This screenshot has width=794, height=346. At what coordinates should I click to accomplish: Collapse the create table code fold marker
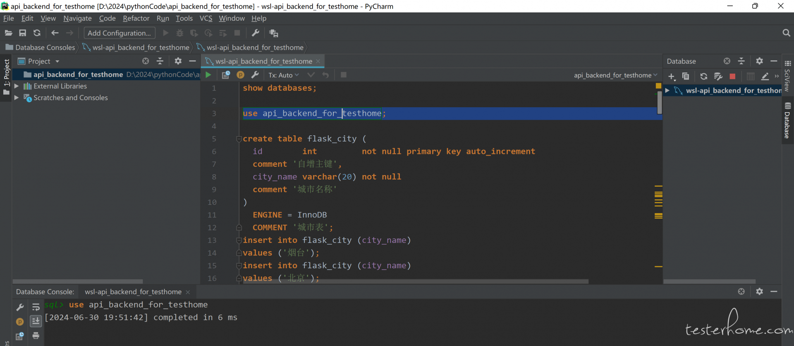pos(239,139)
